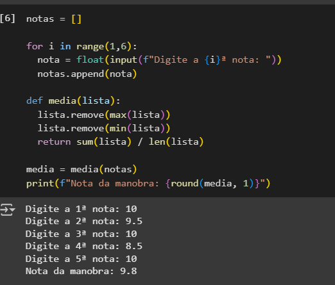Image resolution: width=335 pixels, height=285 pixels.
Task: Click the [6] cell execution indicator
Action: pos(8,19)
